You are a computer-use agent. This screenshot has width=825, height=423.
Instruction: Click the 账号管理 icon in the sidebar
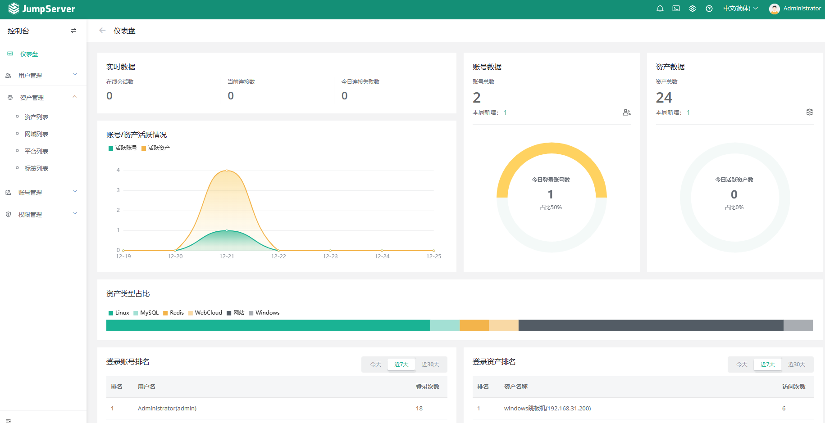click(8, 193)
